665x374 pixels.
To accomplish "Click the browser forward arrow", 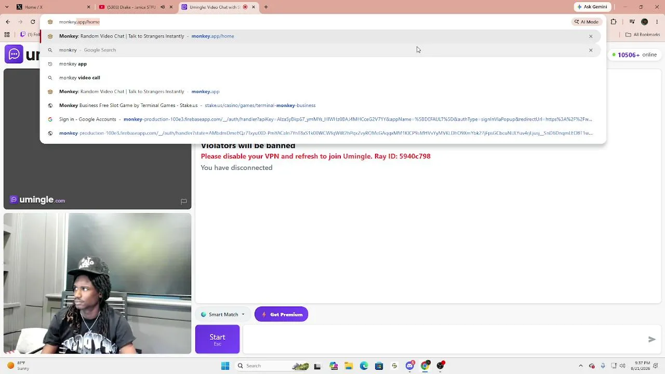I will 20,22.
